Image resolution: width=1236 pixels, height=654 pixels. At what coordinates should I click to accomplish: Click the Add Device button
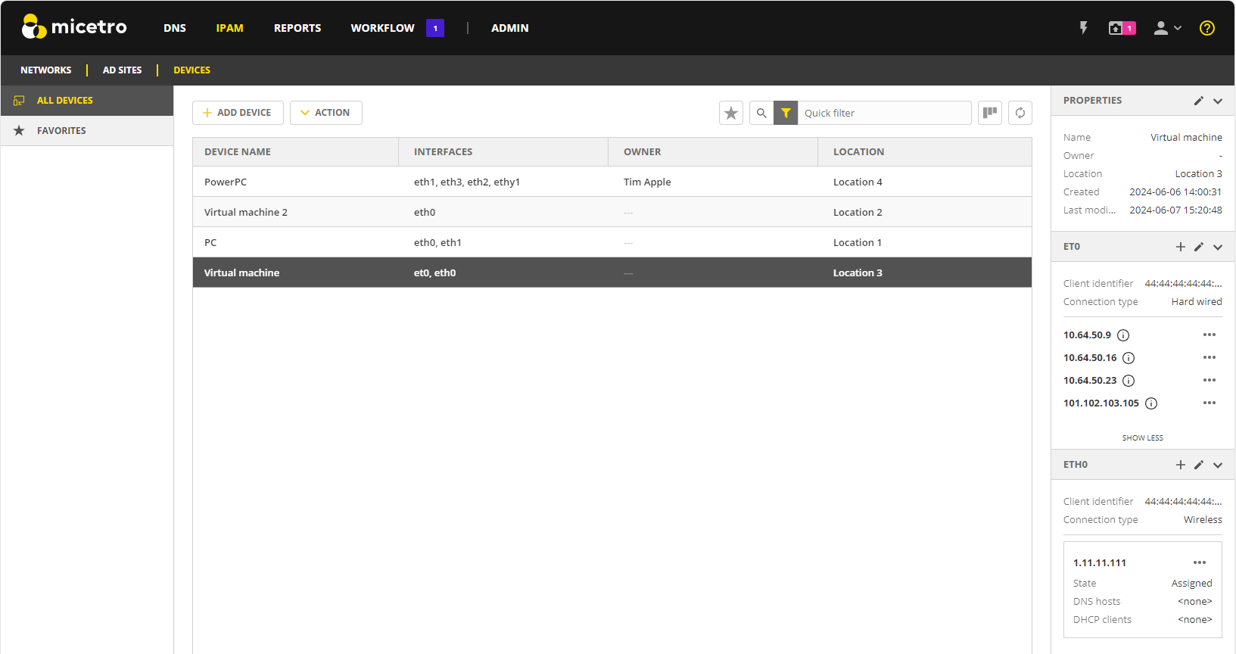coord(238,113)
